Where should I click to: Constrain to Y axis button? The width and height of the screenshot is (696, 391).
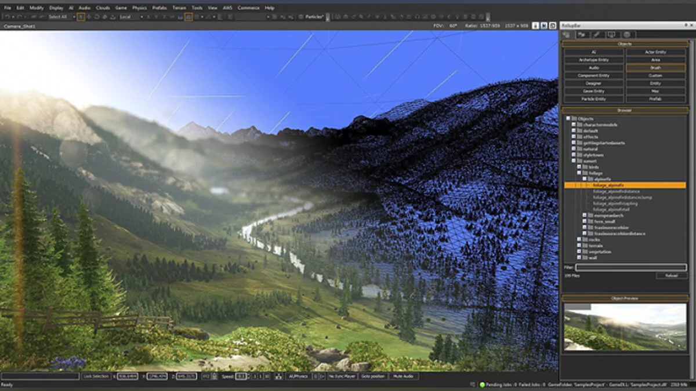coord(157,17)
